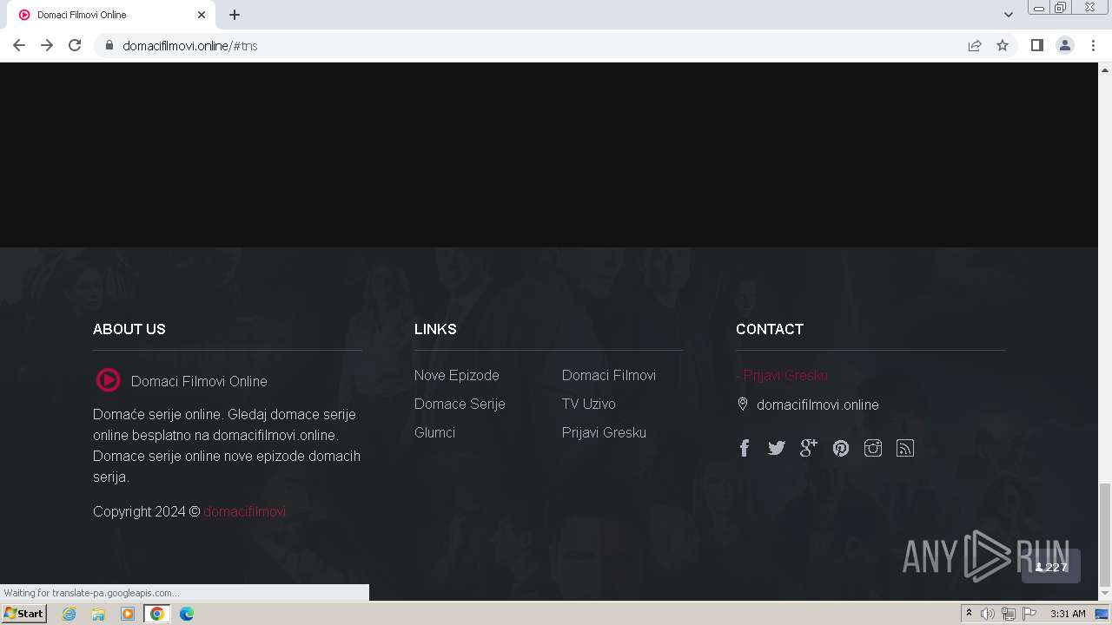Expand the tab search dropdown arrow
The image size is (1112, 625).
click(1008, 15)
